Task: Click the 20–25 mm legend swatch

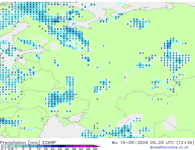Action: tap(55, 146)
